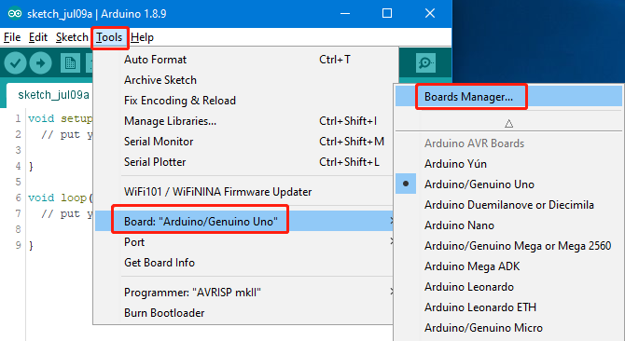Select the Arduino/Genuino Uno board

[508, 184]
